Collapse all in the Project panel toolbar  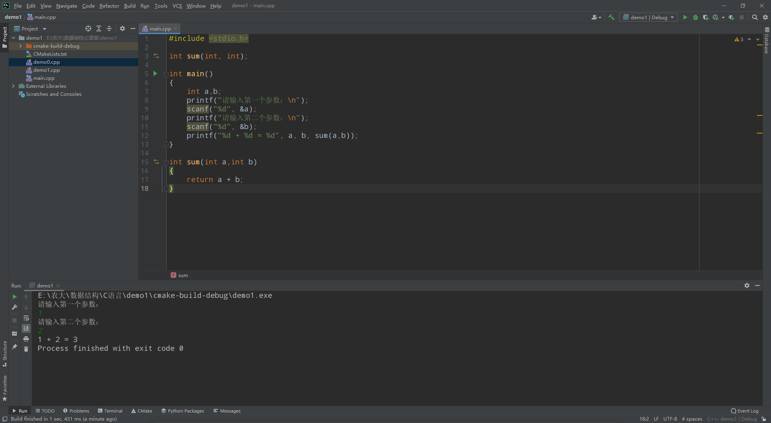(x=109, y=28)
